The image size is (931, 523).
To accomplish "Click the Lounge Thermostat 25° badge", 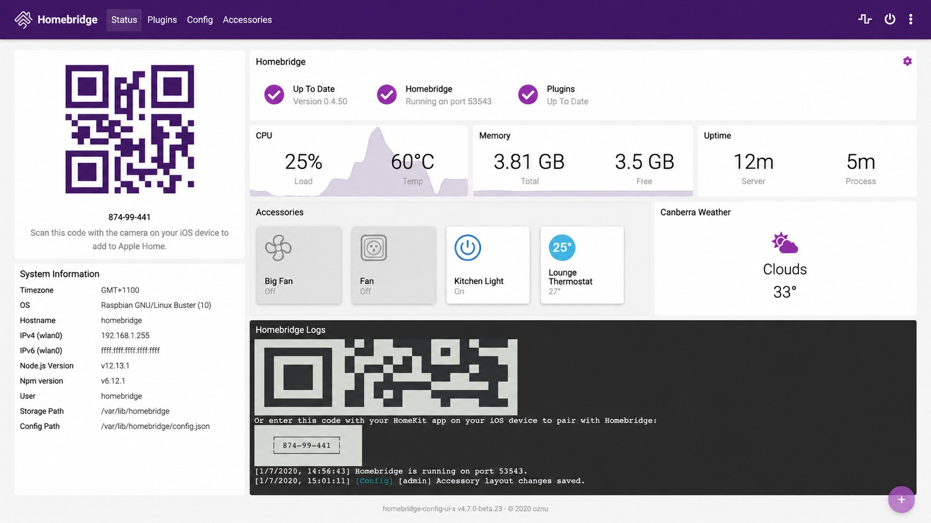I will point(562,247).
